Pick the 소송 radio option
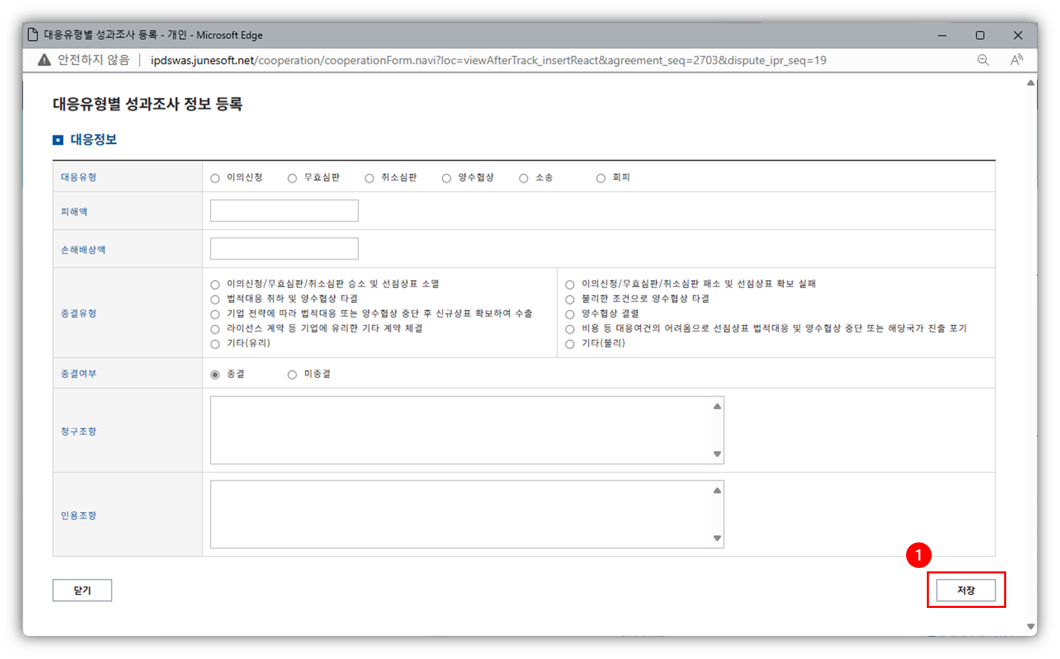Screen dimensions: 1060x659 [x=524, y=178]
